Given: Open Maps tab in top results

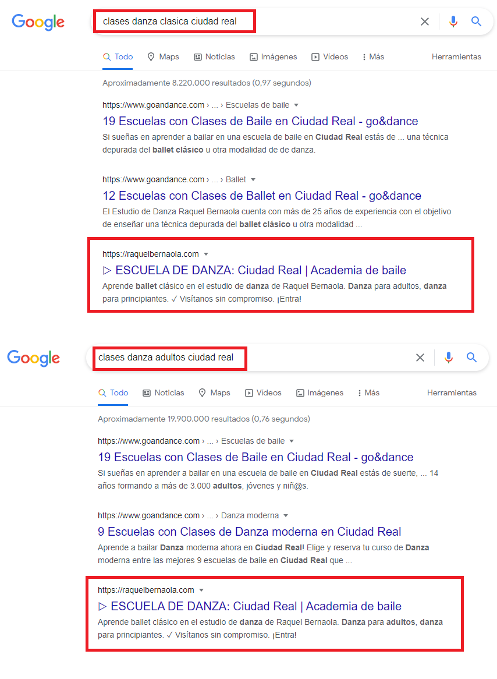Looking at the screenshot, I should point(163,56).
